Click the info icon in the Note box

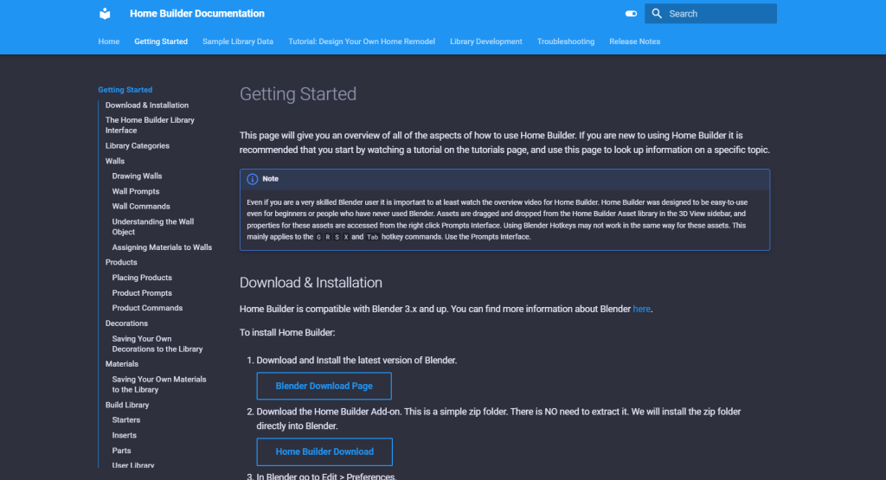pos(253,179)
